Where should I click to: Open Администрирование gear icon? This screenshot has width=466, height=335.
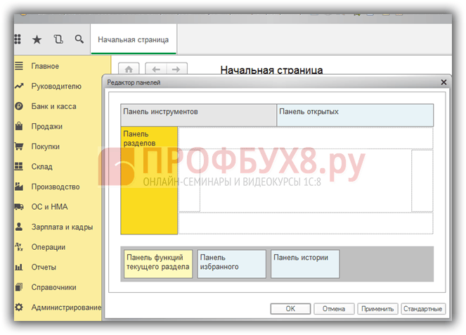(x=19, y=307)
